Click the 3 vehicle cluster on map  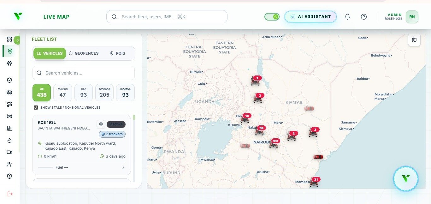314,132
